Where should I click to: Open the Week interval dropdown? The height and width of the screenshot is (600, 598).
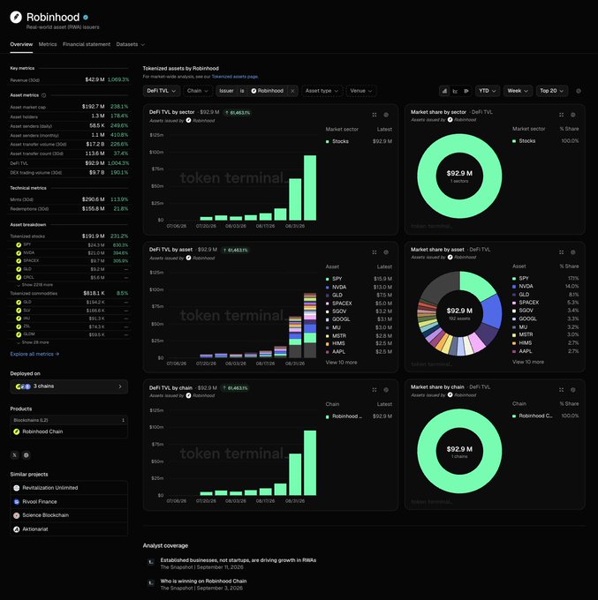(x=518, y=91)
